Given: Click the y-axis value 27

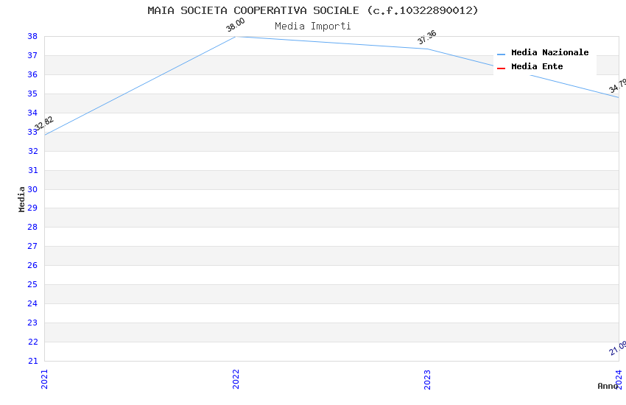Looking at the screenshot, I should coord(32,246).
